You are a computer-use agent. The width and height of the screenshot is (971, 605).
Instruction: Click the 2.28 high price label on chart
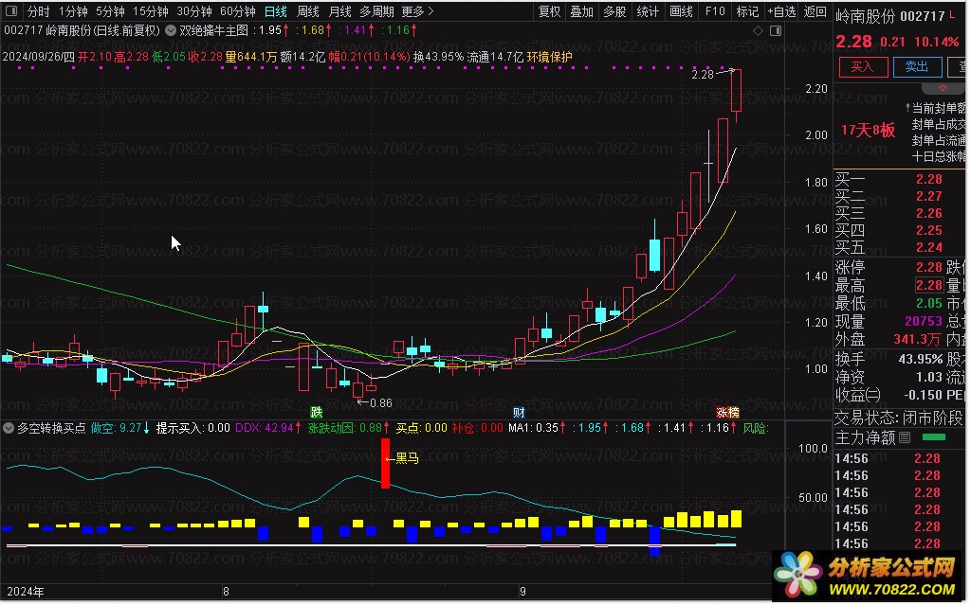[x=703, y=74]
